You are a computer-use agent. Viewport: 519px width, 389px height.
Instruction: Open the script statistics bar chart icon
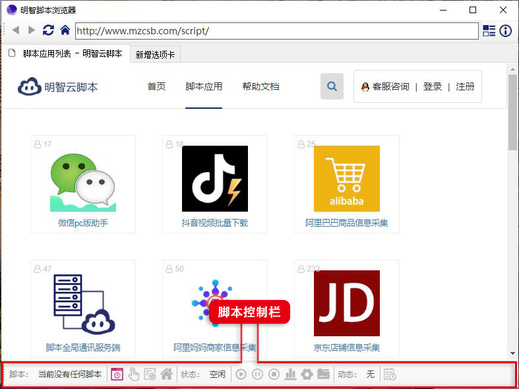click(x=290, y=374)
